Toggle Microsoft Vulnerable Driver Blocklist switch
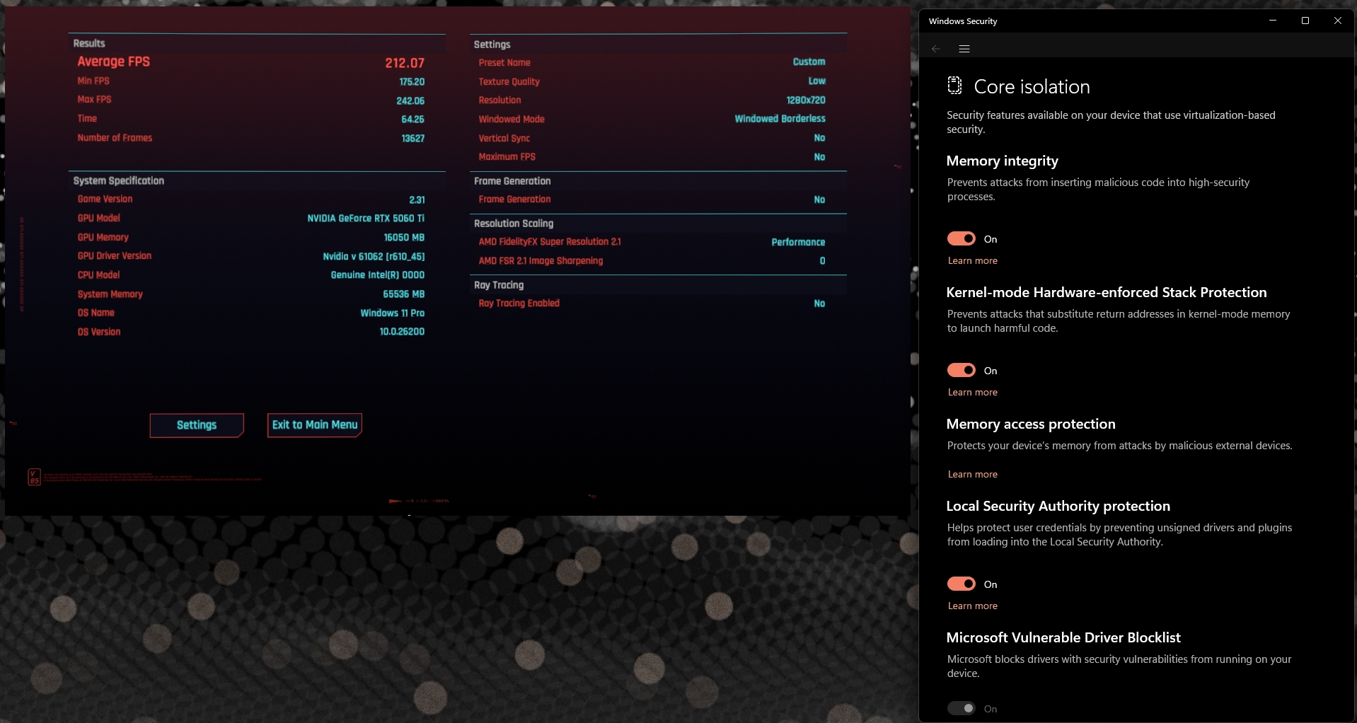Screen dimensions: 1357x723 [x=962, y=709]
